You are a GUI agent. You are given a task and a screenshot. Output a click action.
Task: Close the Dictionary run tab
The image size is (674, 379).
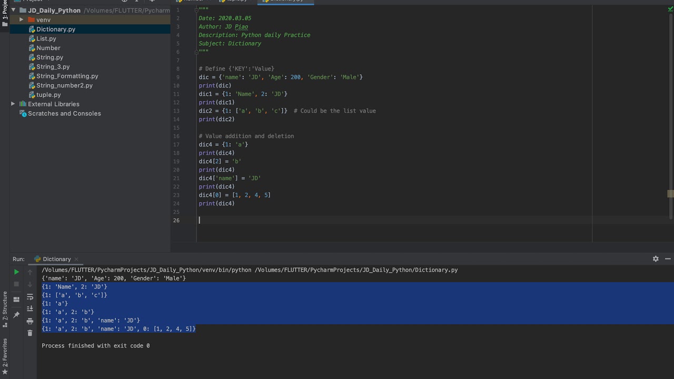[76, 259]
